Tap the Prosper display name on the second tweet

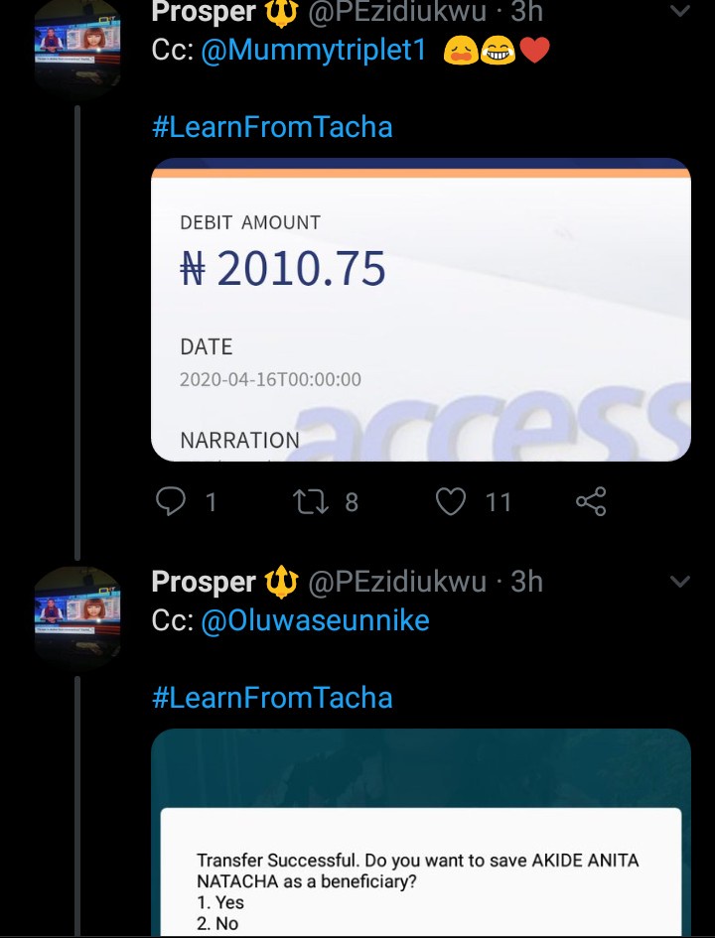click(x=204, y=582)
